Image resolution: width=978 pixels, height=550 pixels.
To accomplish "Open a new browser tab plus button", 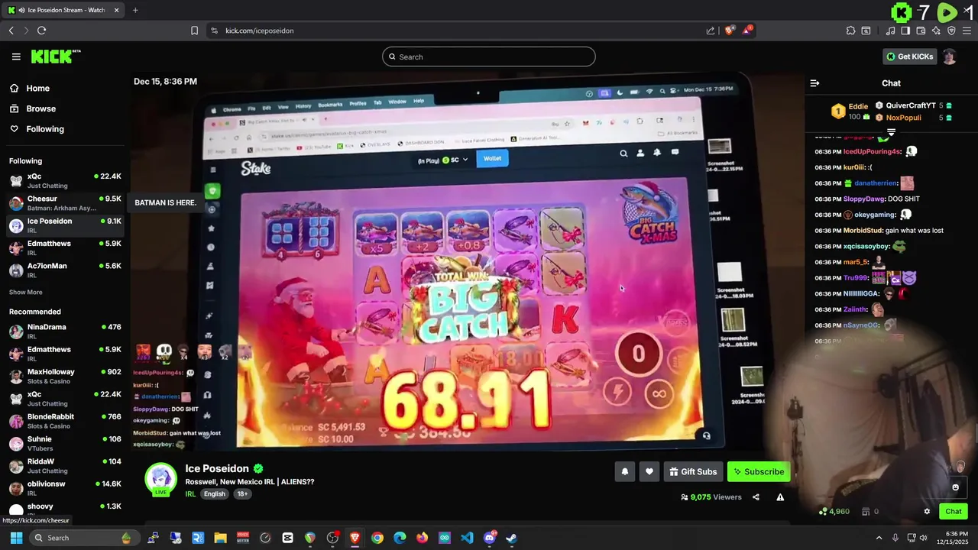I will pos(135,10).
